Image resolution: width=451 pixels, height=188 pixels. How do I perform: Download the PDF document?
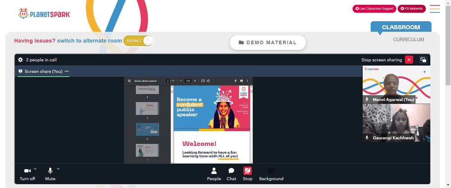(x=235, y=81)
